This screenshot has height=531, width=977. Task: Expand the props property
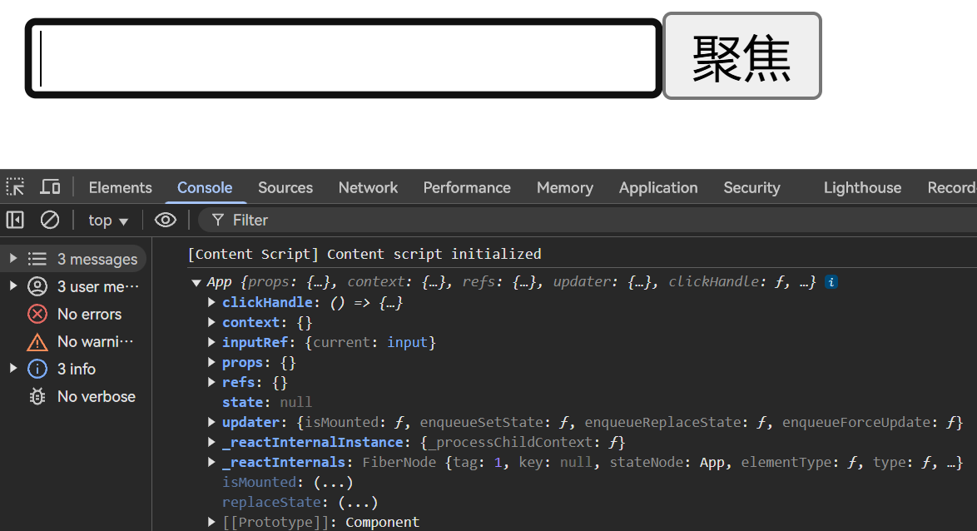click(x=212, y=362)
